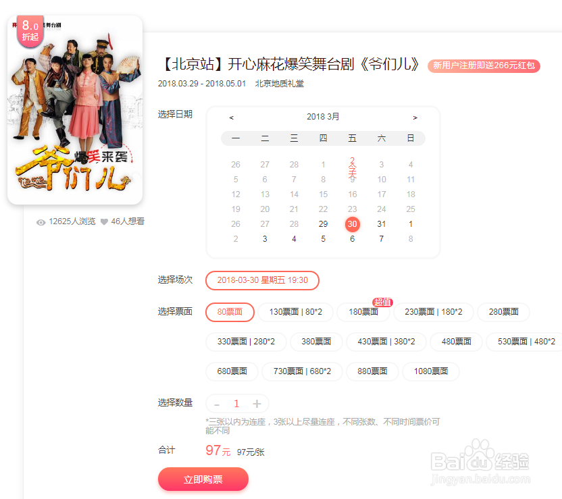Select 180票面 ticket option
The image size is (562, 499).
point(363,312)
